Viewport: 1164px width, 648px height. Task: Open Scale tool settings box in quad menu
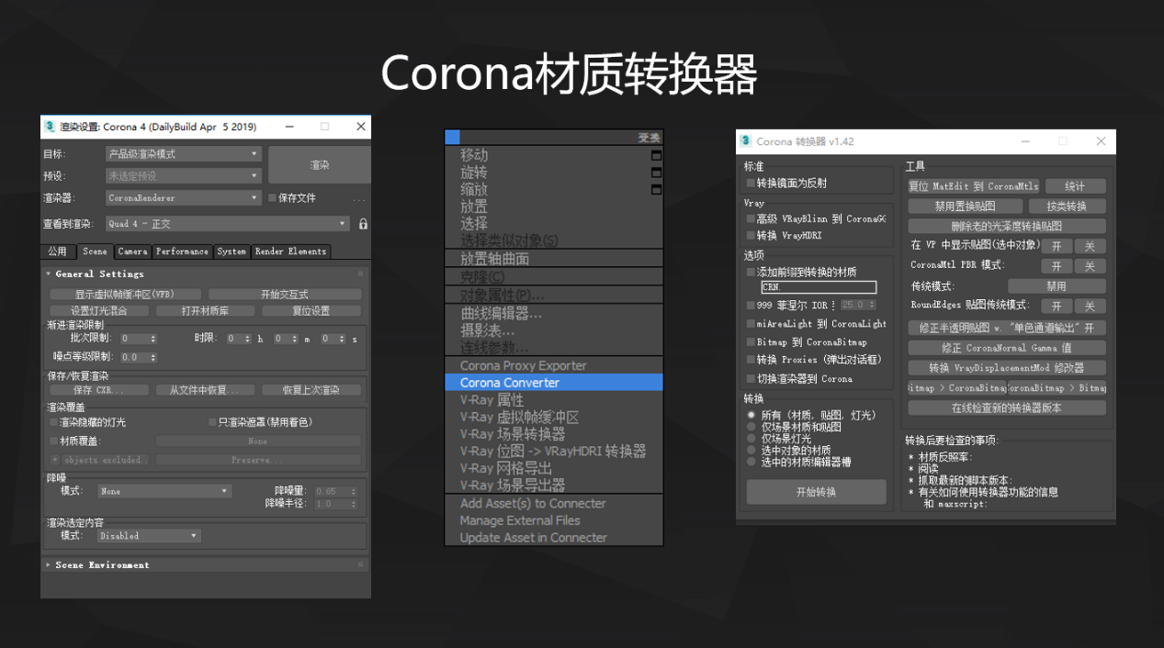(x=656, y=189)
